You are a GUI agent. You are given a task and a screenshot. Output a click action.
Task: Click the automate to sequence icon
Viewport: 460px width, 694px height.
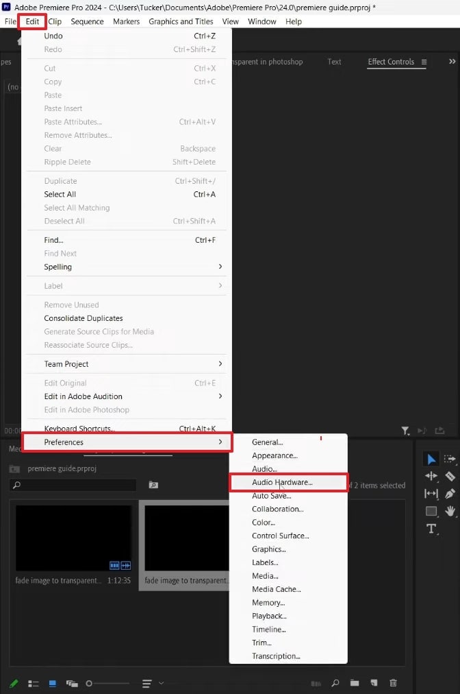click(316, 684)
